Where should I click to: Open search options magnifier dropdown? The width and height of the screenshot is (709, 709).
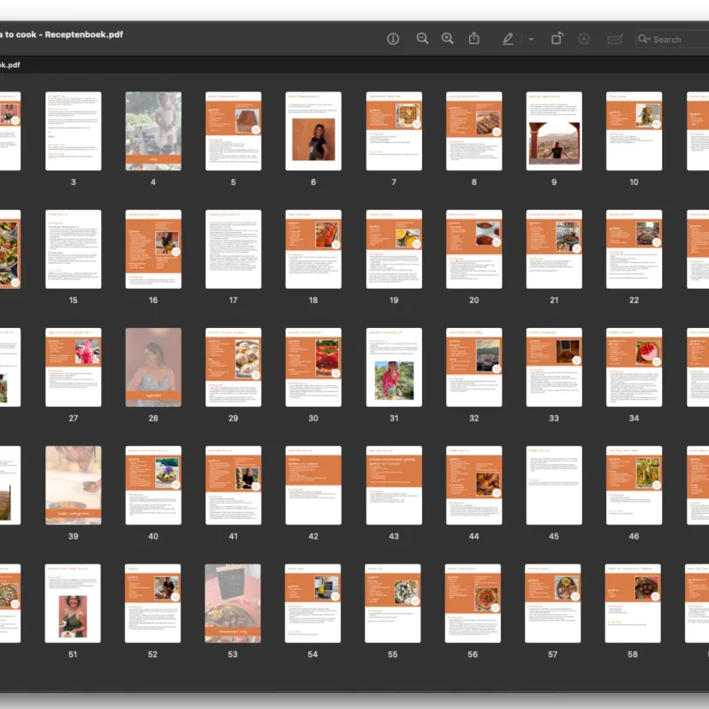click(645, 39)
